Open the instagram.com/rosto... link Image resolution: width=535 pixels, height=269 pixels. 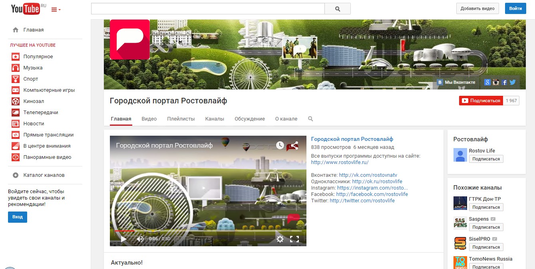(x=372, y=188)
